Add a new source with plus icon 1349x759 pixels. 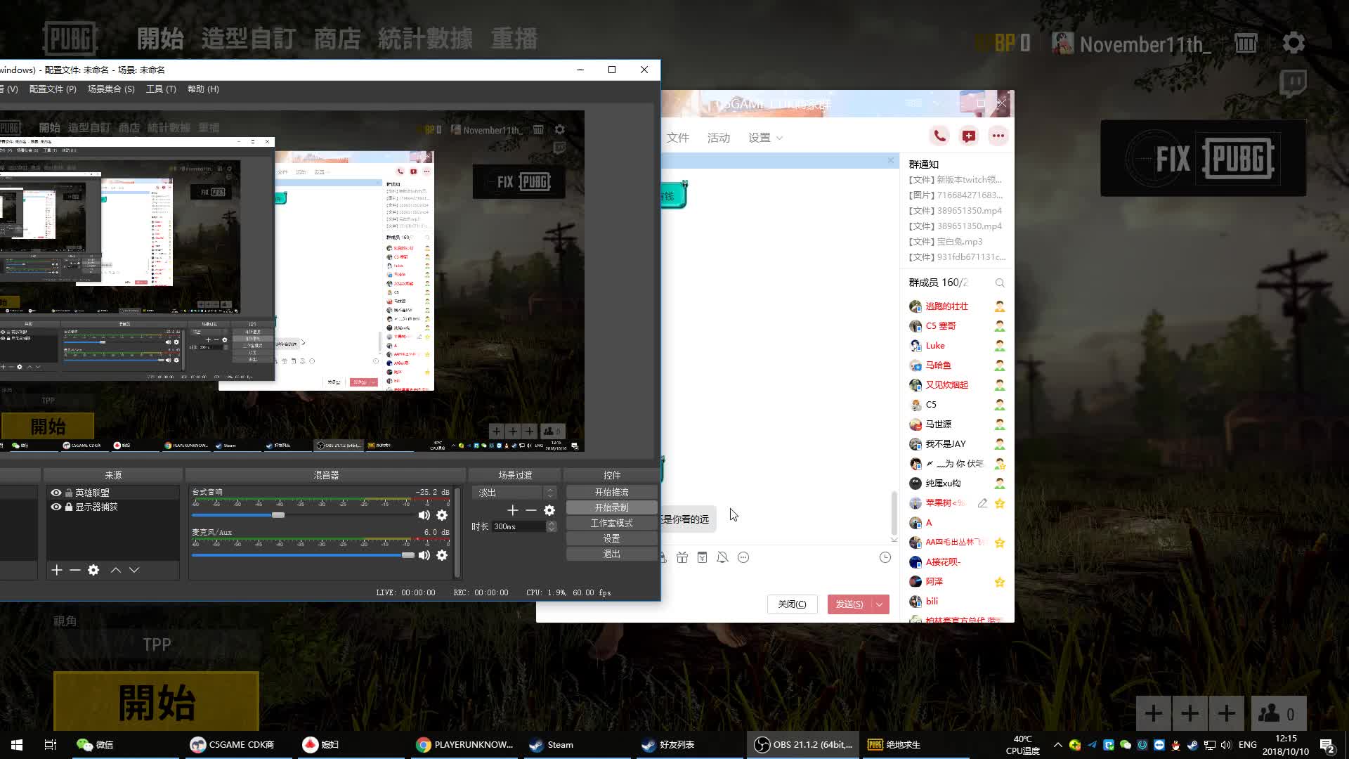[x=57, y=570]
